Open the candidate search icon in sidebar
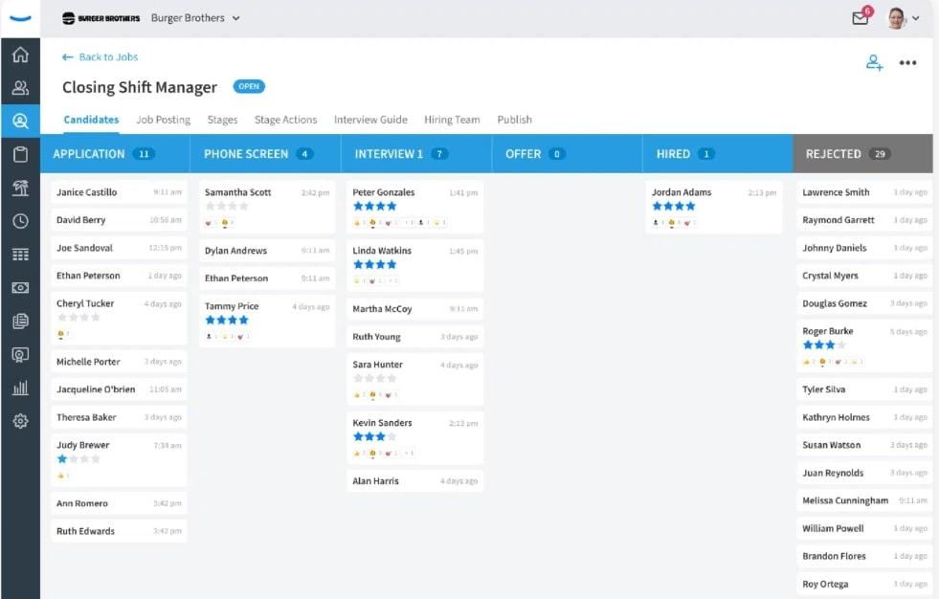Screen dimensions: 939x599 click(21, 121)
